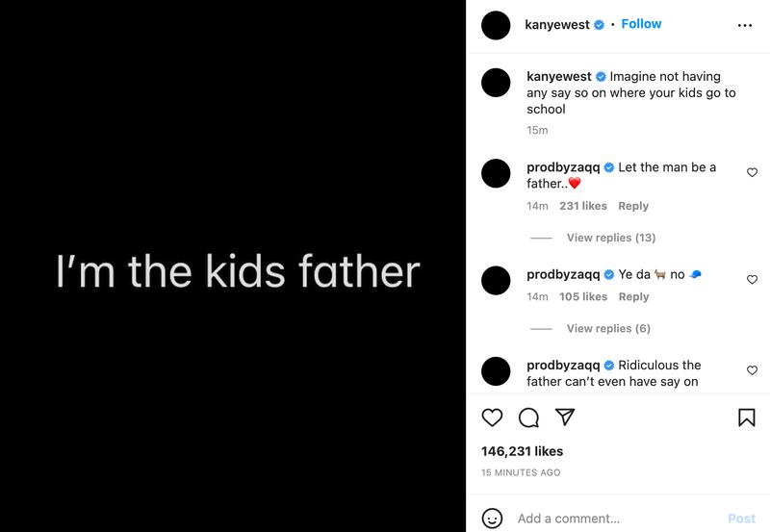The image size is (770, 532).
Task: Like the post with heart icon
Action: coord(492,418)
